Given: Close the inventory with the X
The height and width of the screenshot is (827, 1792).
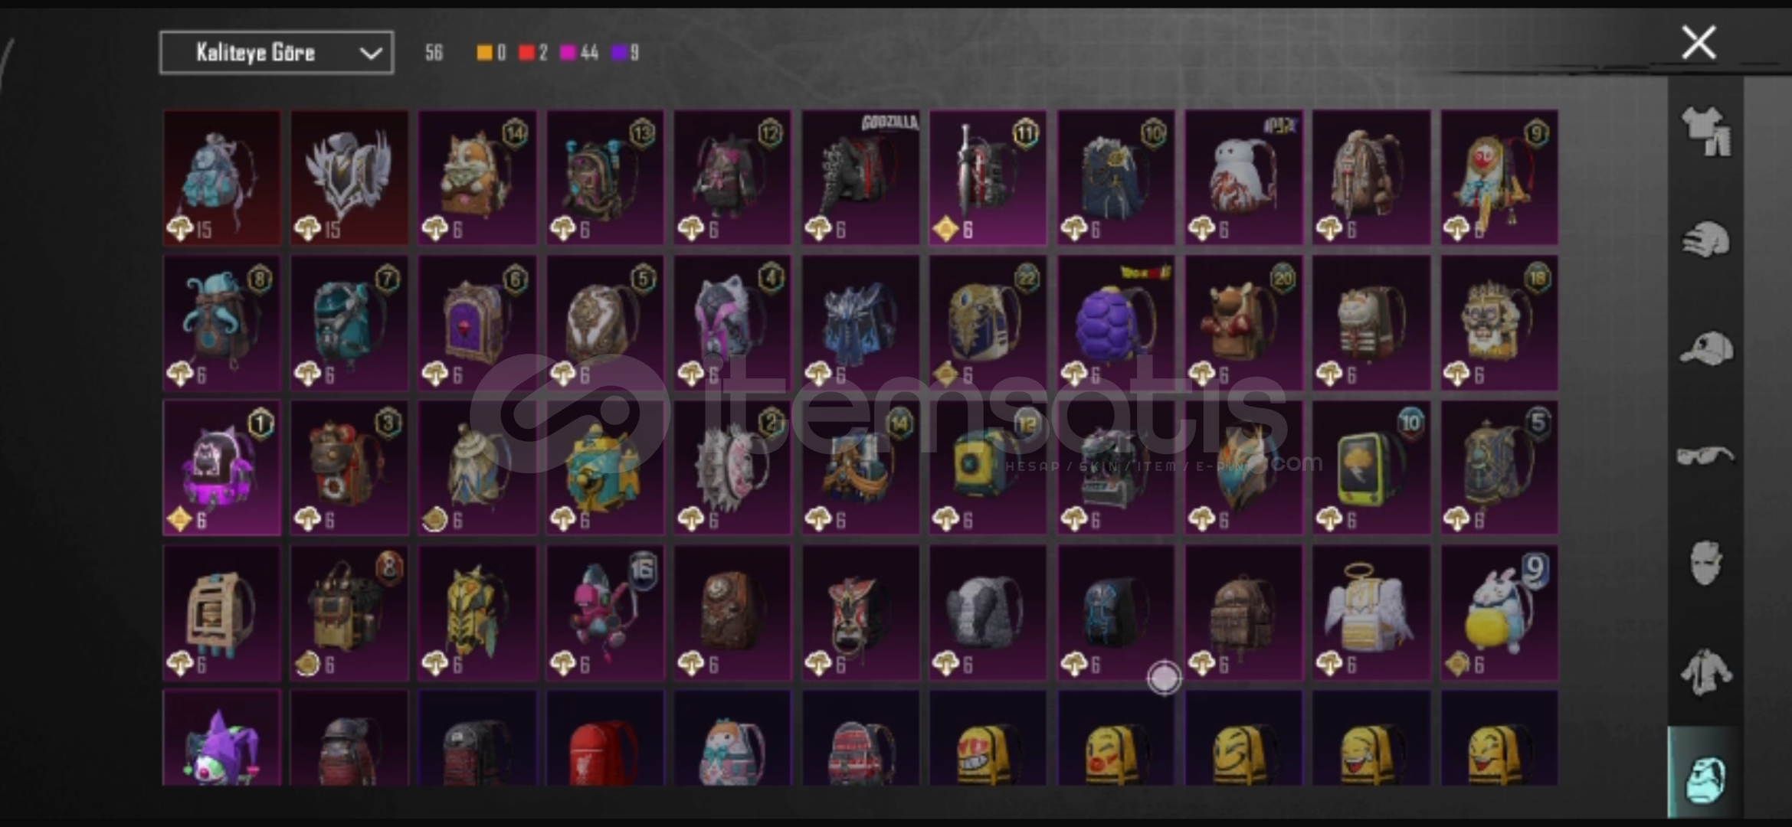Looking at the screenshot, I should click(x=1699, y=42).
